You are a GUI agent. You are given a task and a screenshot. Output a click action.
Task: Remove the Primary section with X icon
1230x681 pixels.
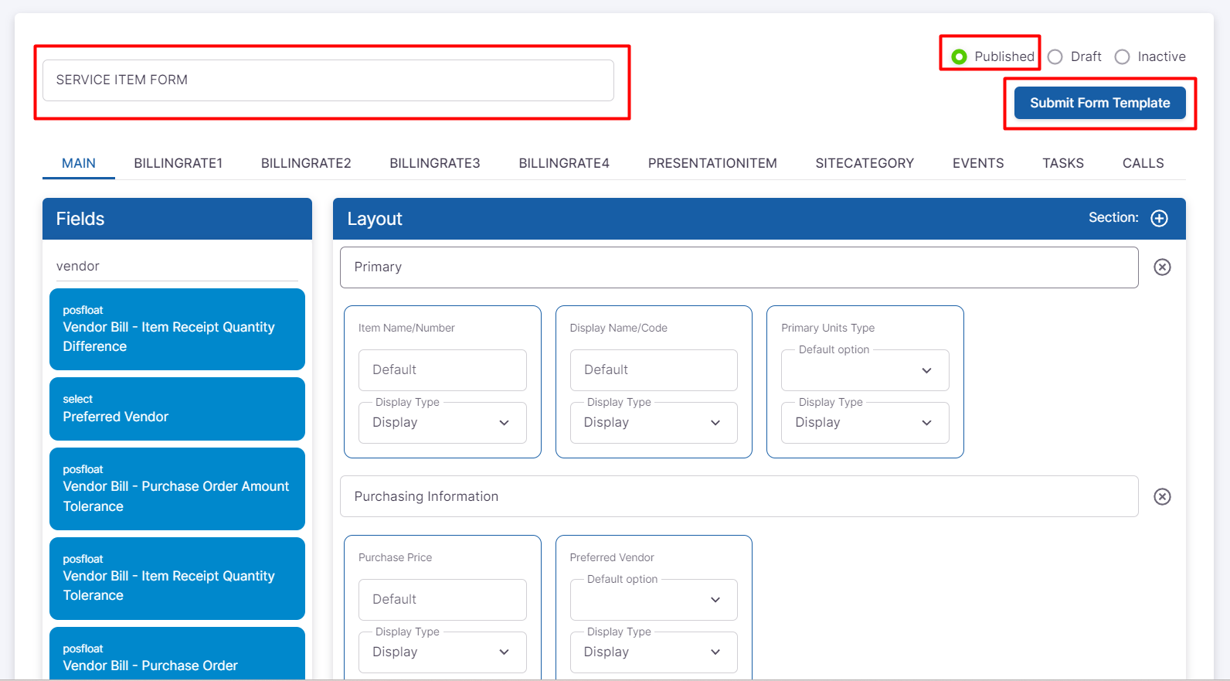click(x=1162, y=267)
